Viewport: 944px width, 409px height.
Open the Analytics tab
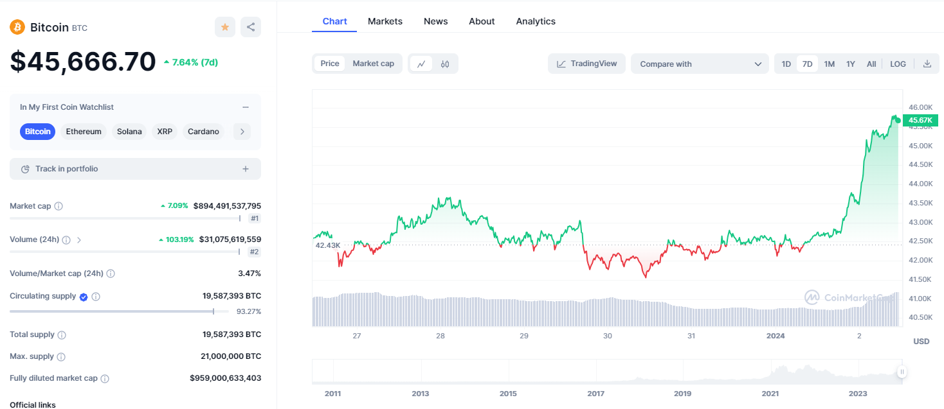tap(536, 21)
